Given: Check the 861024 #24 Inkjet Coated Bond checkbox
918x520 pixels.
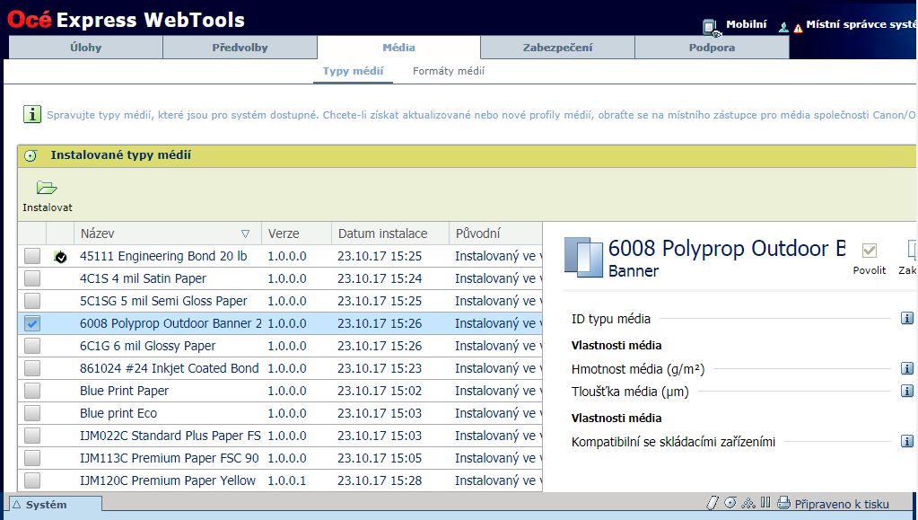Looking at the screenshot, I should click(32, 368).
